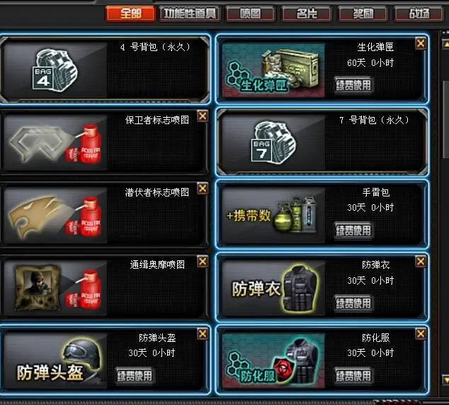
Task: Select the 潜伏者标志喷图 spray icon
Action: tap(55, 216)
